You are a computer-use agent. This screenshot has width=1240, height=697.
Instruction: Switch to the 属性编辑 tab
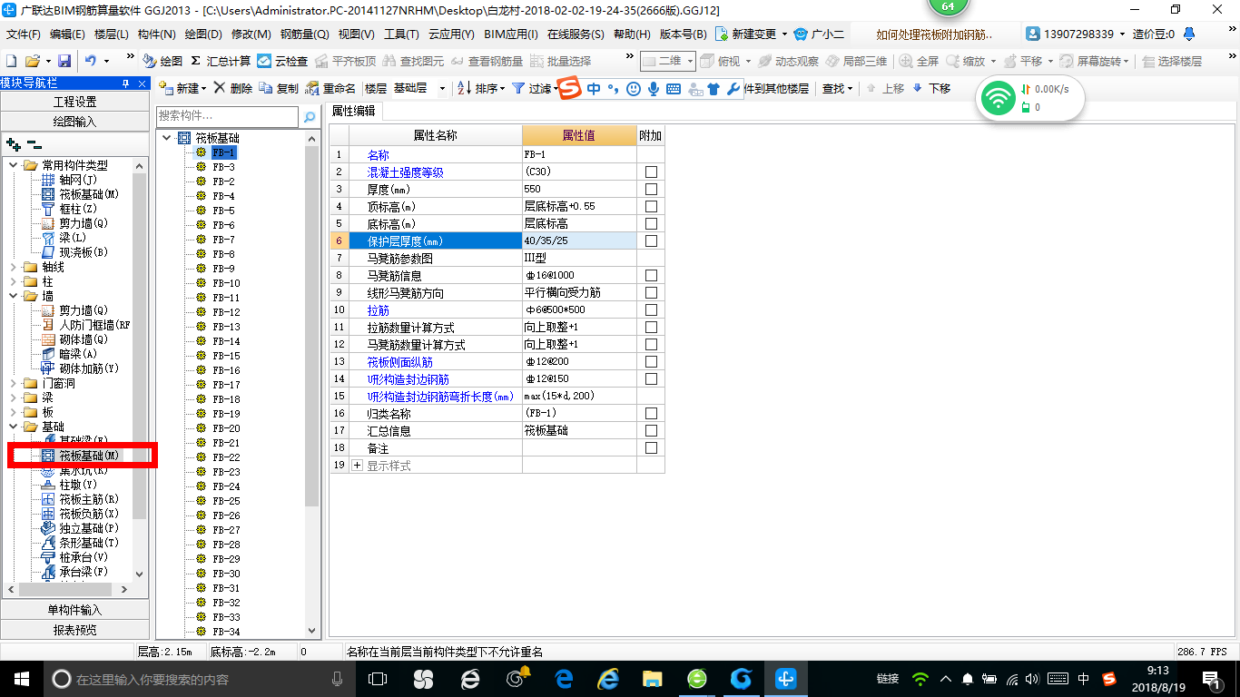[x=353, y=112]
